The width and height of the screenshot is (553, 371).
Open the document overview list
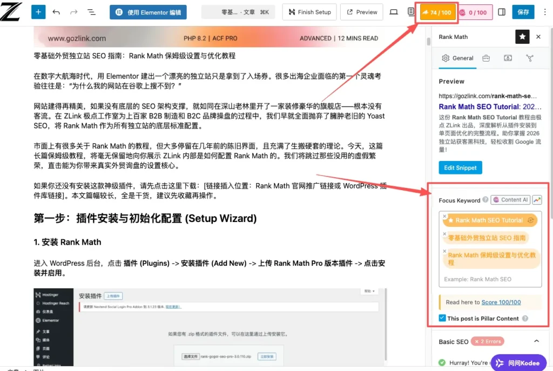click(91, 12)
